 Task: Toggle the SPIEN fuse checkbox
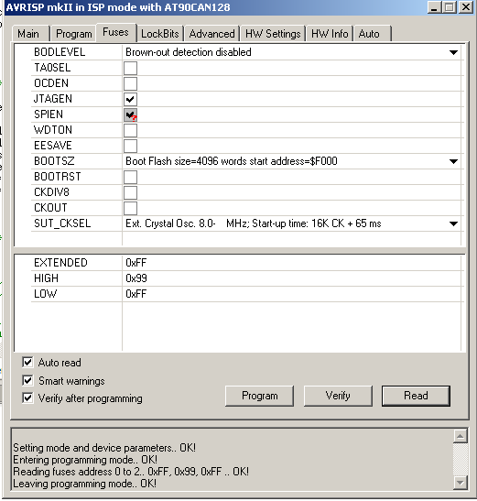[x=130, y=114]
